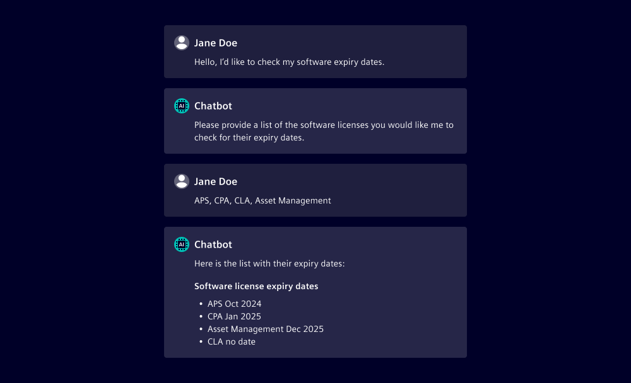Click the "Please provide a list" message text
The height and width of the screenshot is (383, 631).
324,125
